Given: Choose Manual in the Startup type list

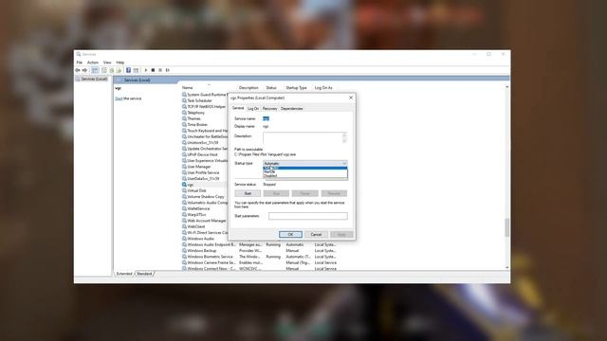Looking at the screenshot, I should pos(305,172).
